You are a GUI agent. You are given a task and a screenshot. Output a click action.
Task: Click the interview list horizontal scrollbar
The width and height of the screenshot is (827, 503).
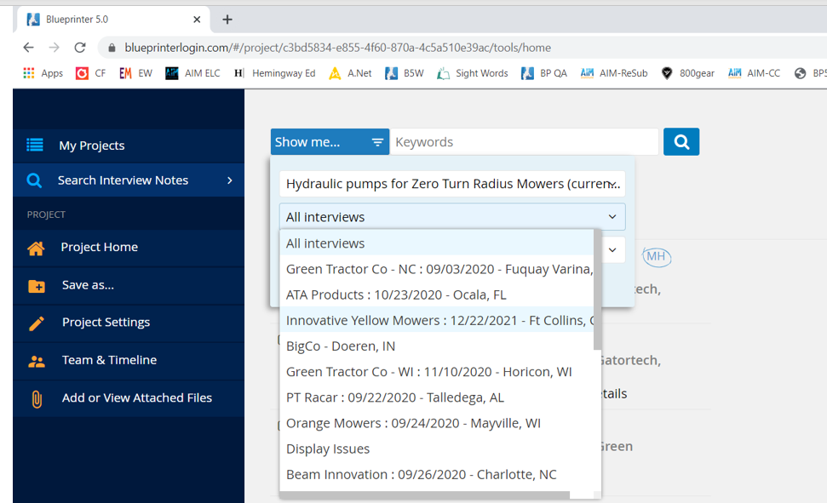click(x=425, y=494)
